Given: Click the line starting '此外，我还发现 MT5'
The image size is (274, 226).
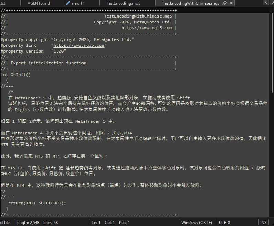Looking at the screenshot, I should 54,156.
